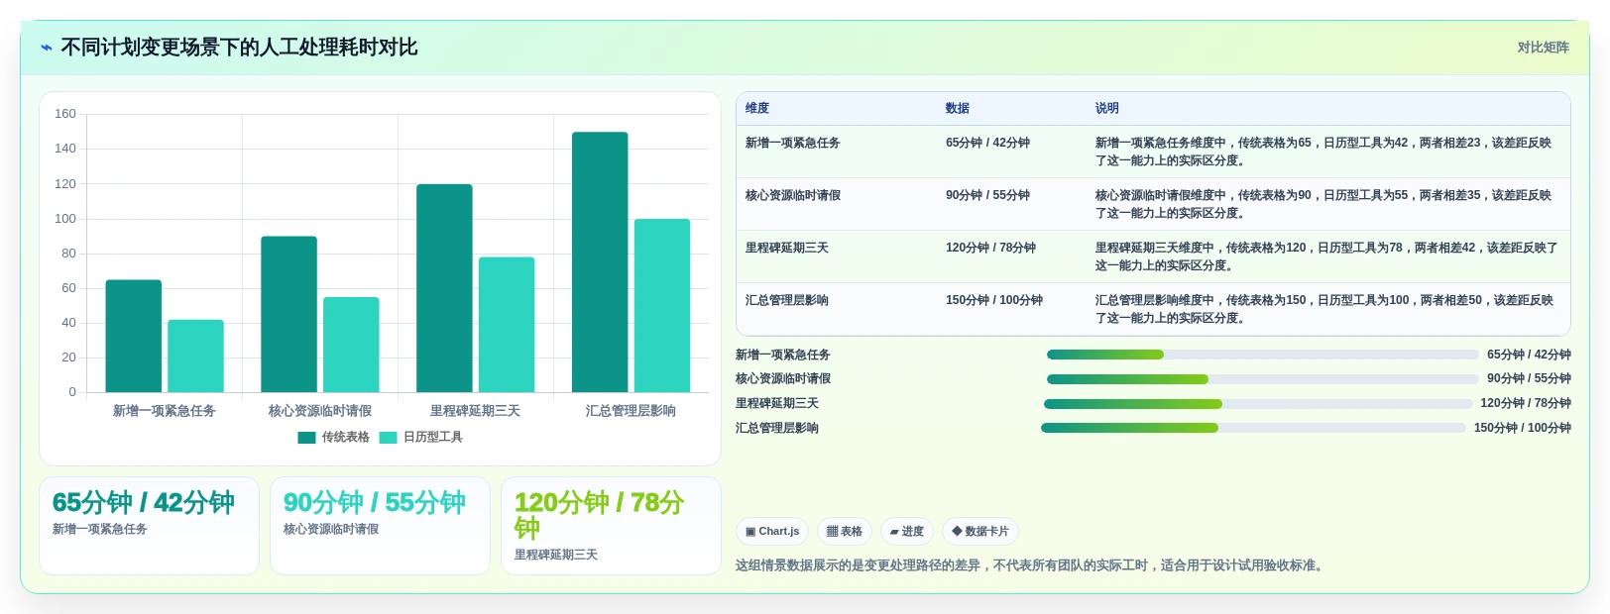Click the 传统表格 bar for 核心资源临时请假
Viewport: 1610px width, 614px height.
[x=288, y=315]
